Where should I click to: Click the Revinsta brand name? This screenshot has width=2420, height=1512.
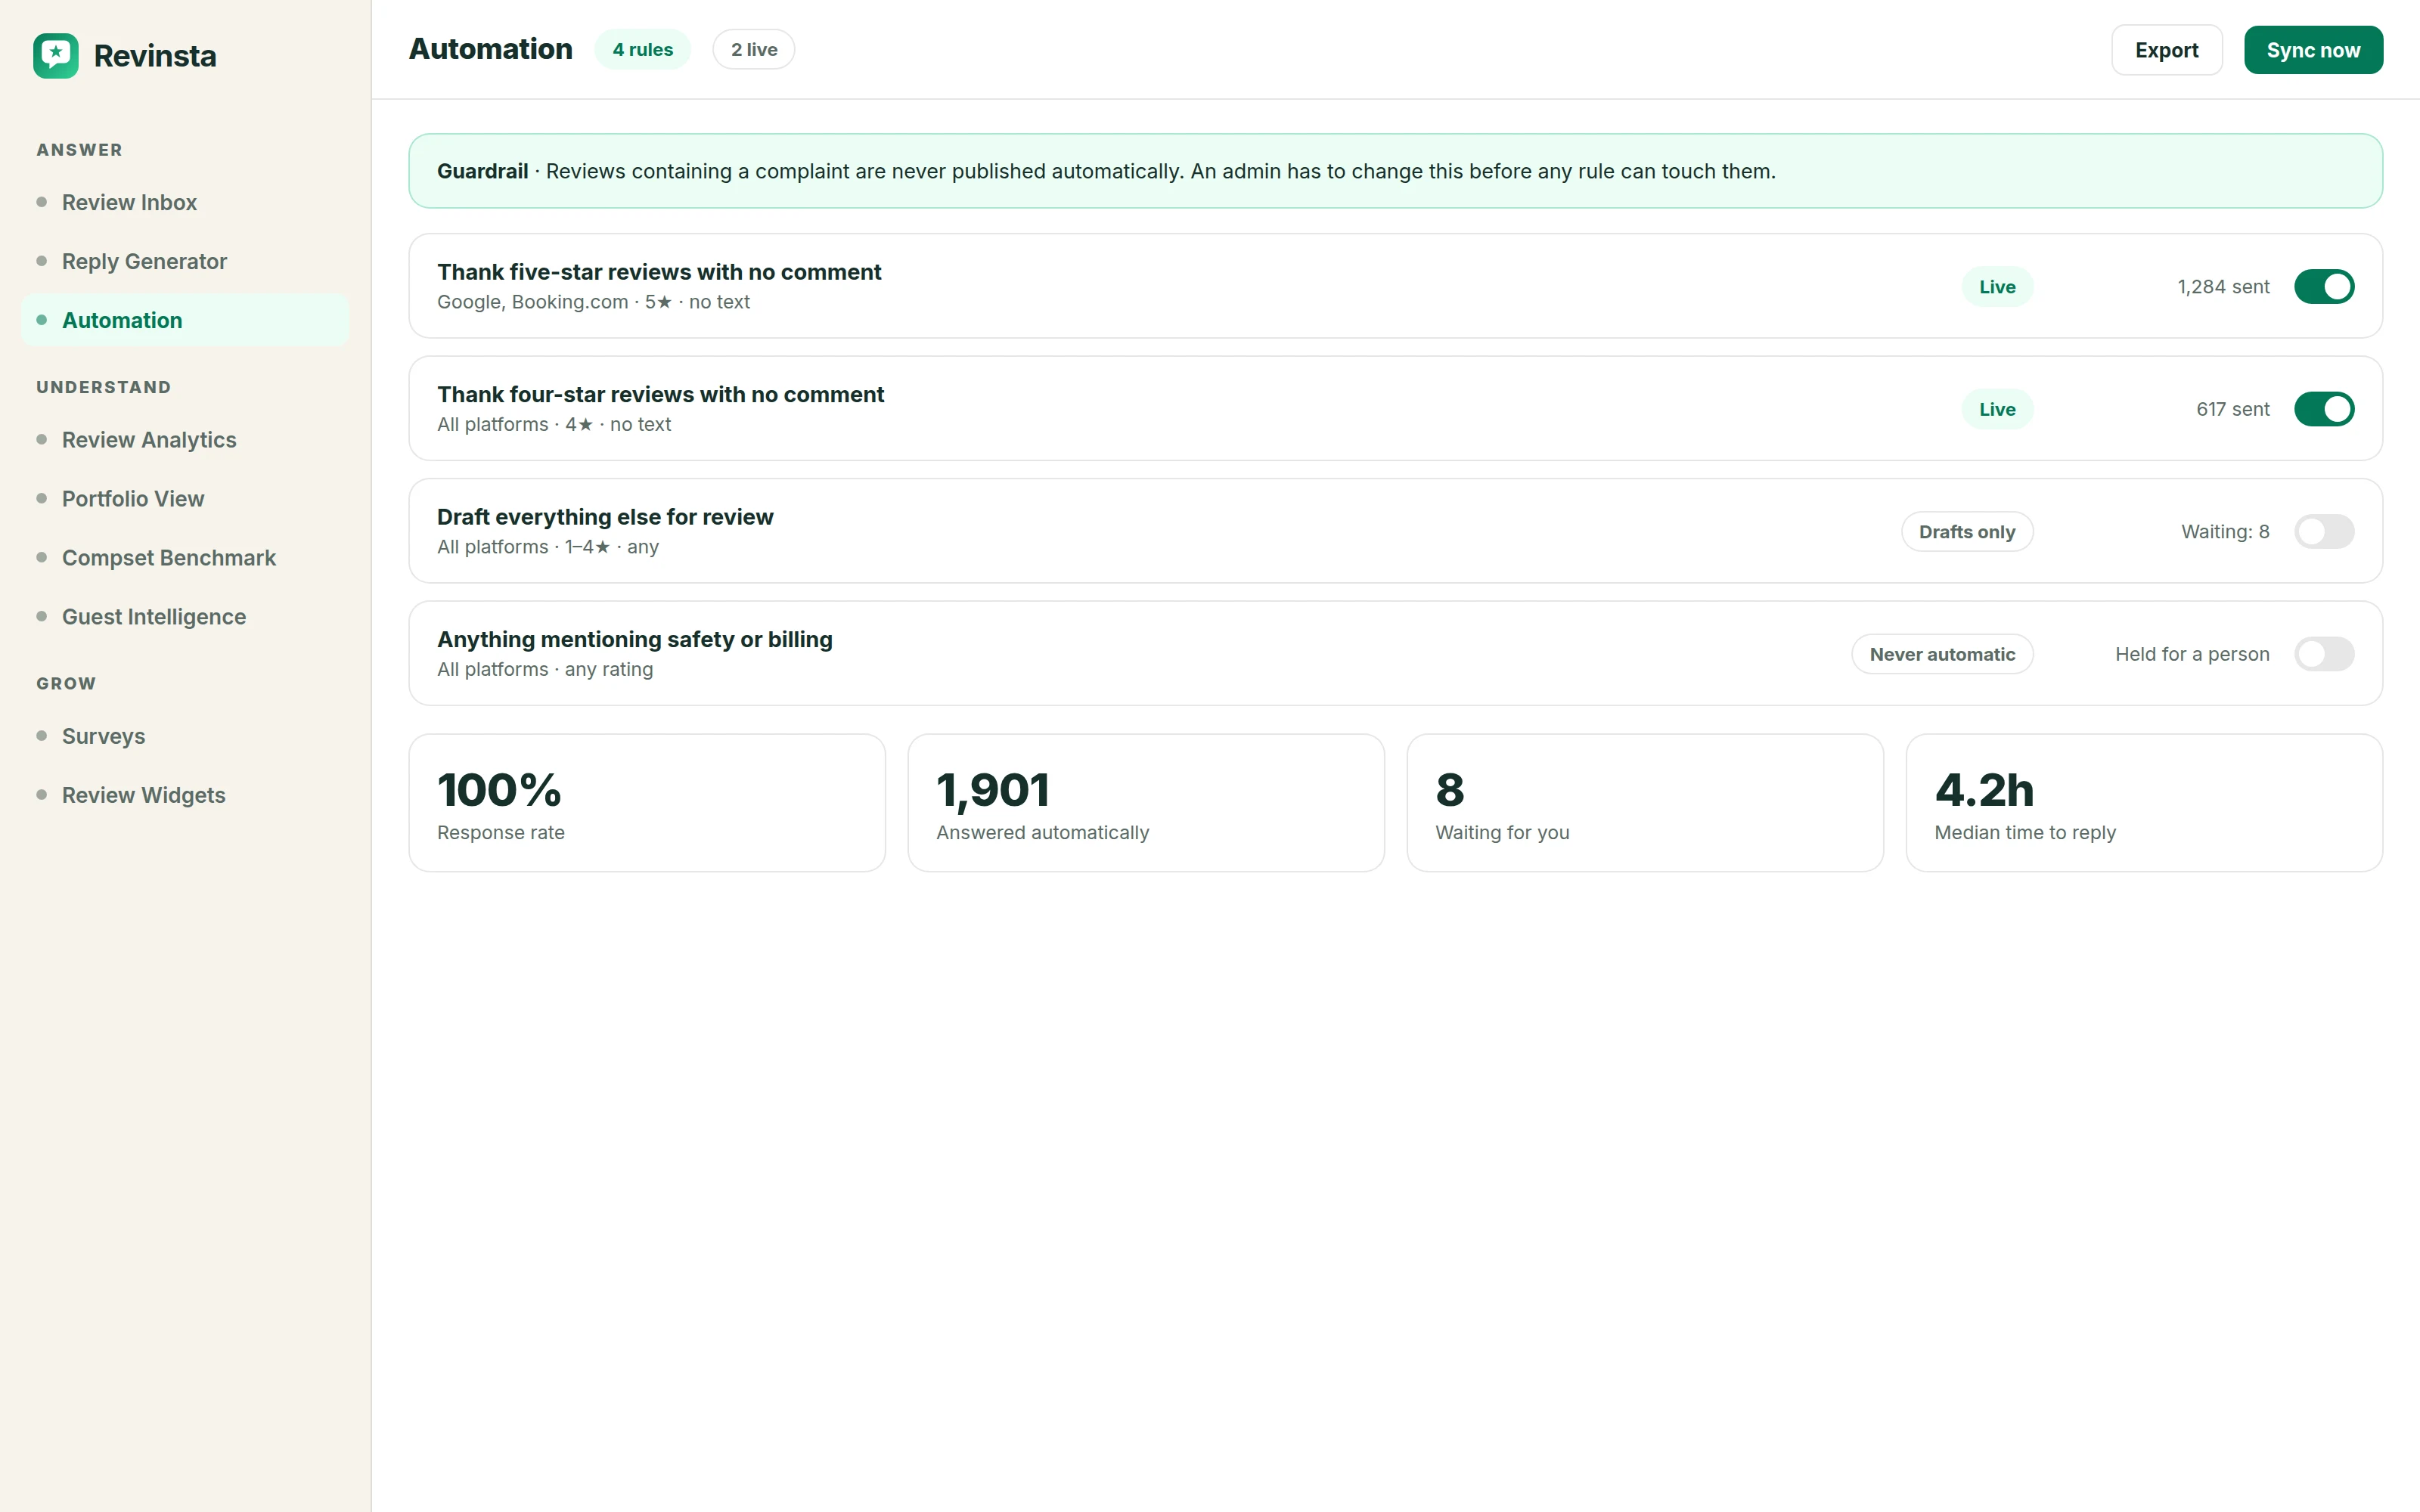pyautogui.click(x=155, y=56)
